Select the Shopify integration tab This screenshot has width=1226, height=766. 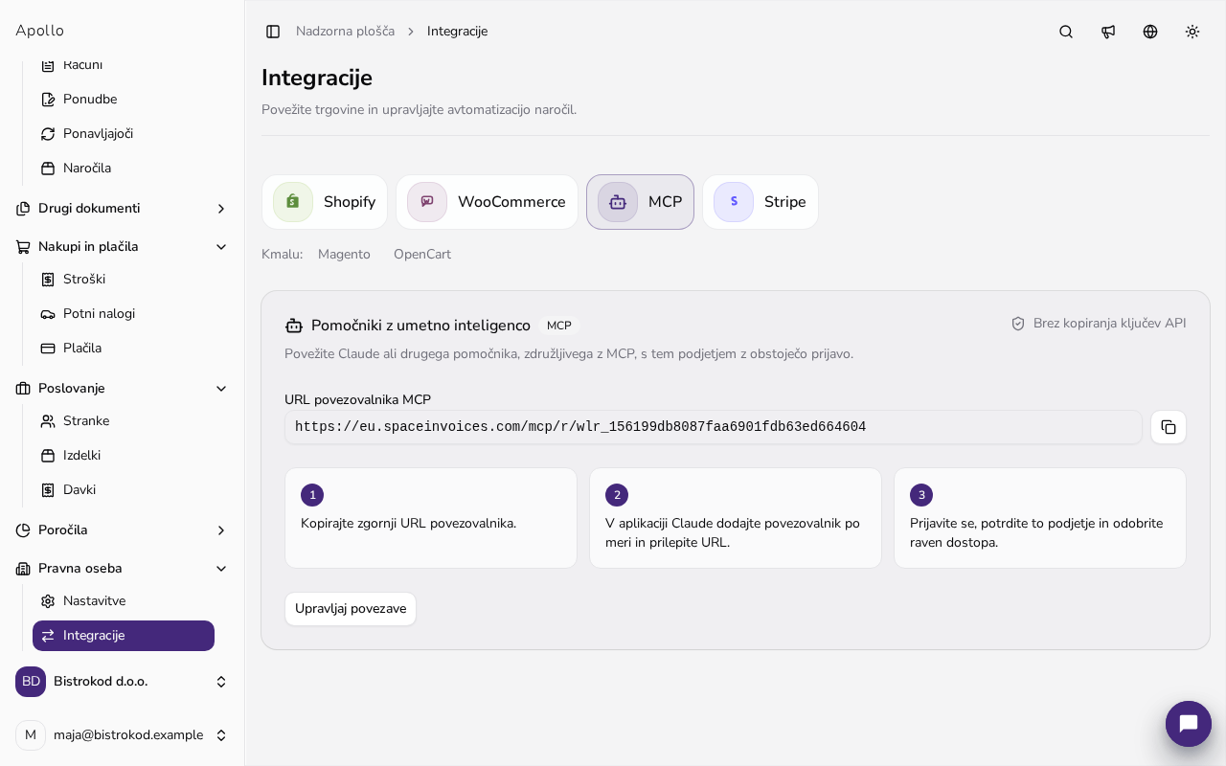coord(325,202)
